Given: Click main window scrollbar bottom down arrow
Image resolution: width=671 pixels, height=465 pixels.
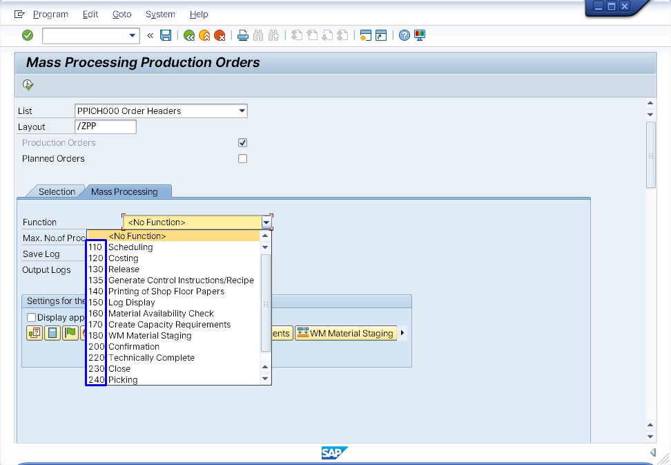Looking at the screenshot, I should click(x=650, y=436).
